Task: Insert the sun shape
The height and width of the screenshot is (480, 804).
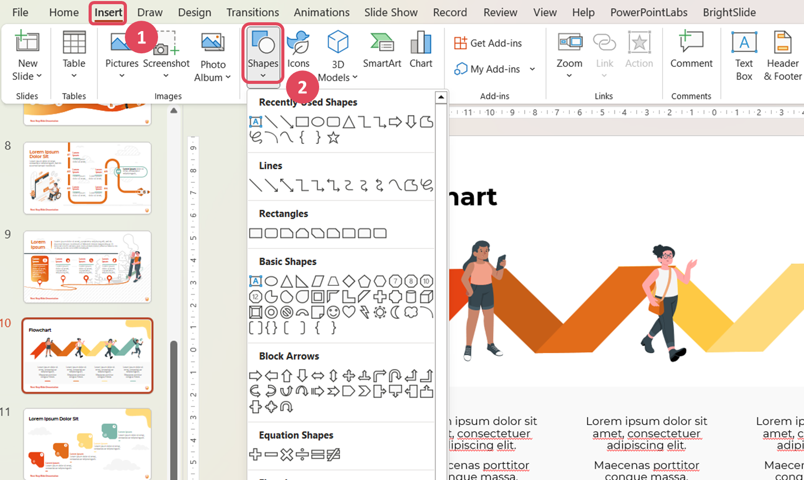Action: (x=380, y=312)
